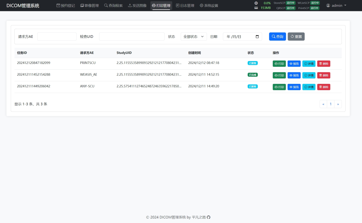The width and height of the screenshot is (362, 223).
Task: Open the 全部状态 status dropdown
Action: [194, 37]
